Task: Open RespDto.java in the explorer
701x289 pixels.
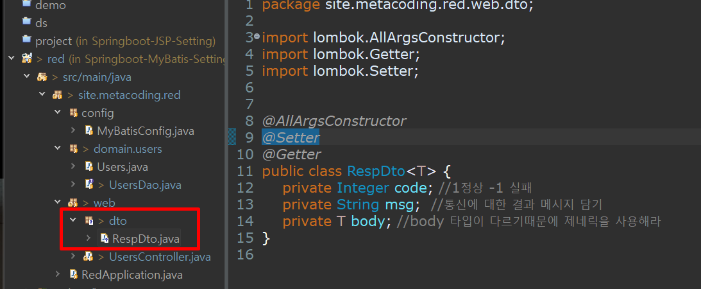Action: 146,239
